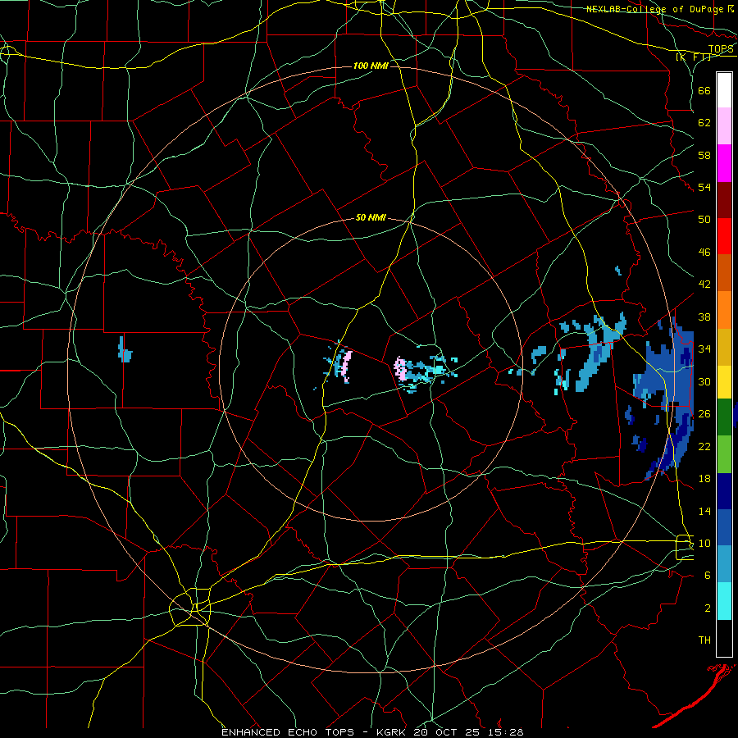Click the legend value "6"

pos(708,576)
